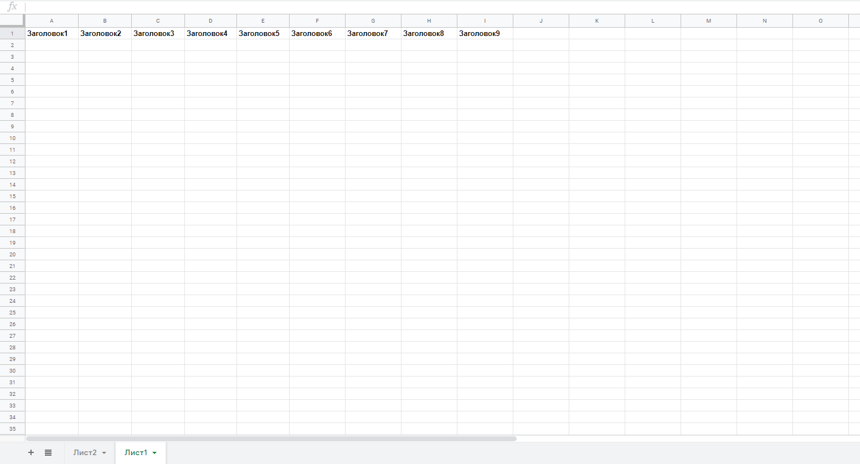This screenshot has height=464, width=860.
Task: Click the select-all corner box
Action: click(x=12, y=20)
